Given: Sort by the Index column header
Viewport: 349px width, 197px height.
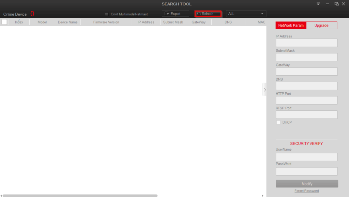Looking at the screenshot, I should coord(19,22).
